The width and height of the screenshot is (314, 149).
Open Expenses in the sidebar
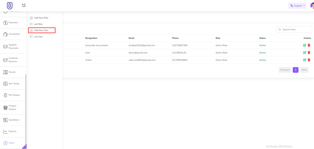[13, 23]
